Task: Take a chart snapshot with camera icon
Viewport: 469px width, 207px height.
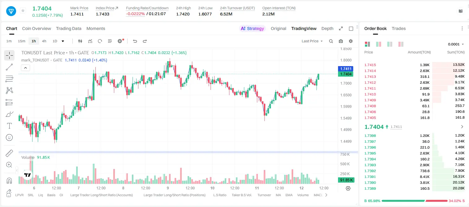Action: coord(341,41)
